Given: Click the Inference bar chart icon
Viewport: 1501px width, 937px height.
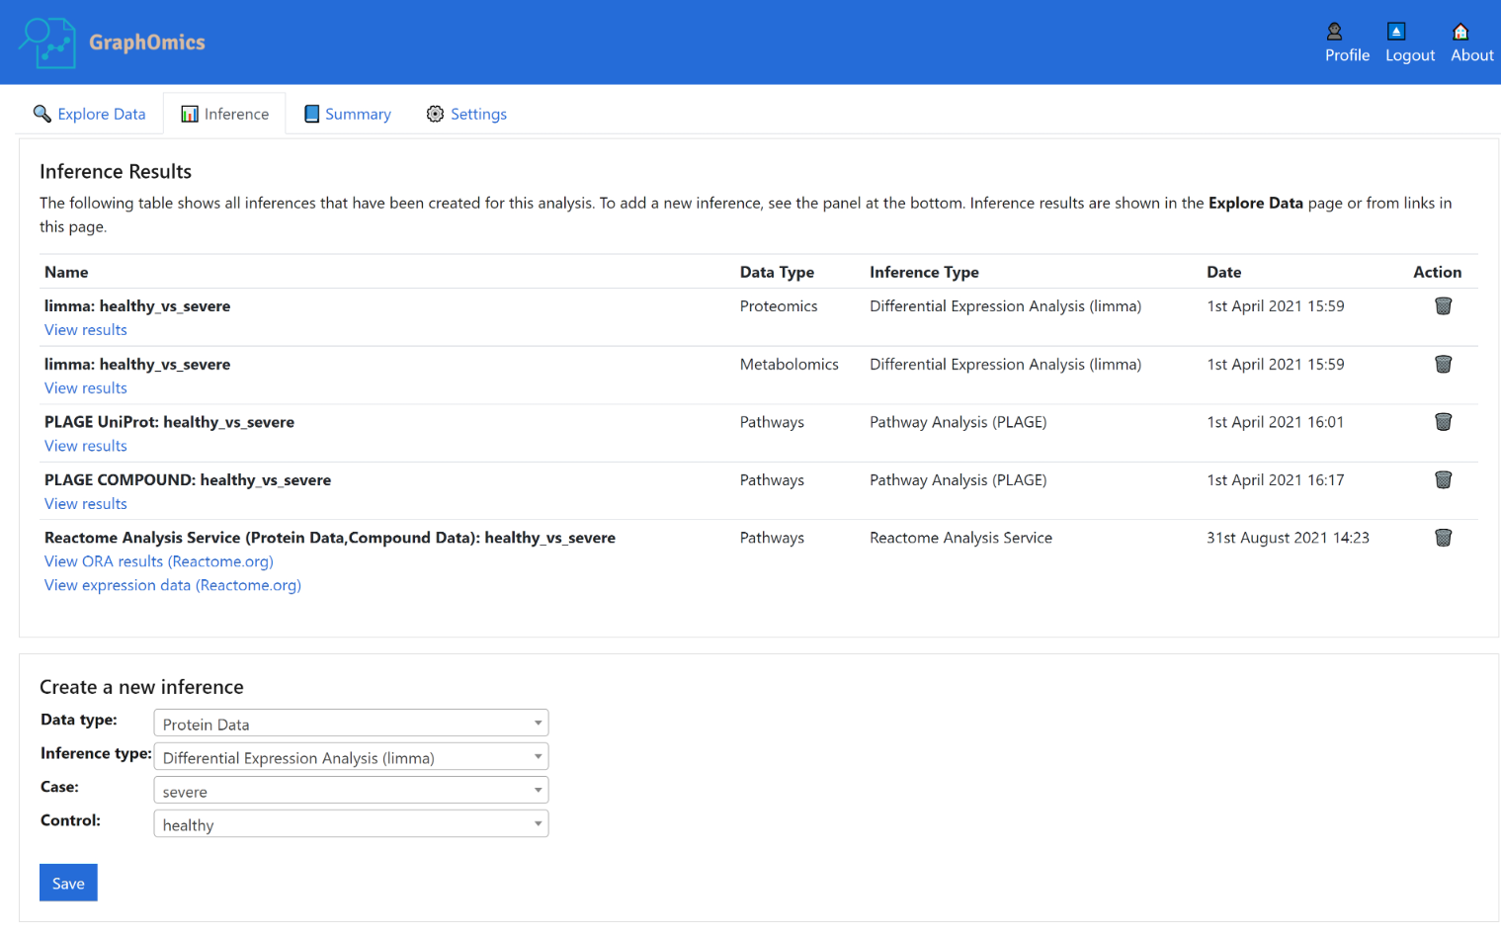Looking at the screenshot, I should pyautogui.click(x=190, y=114).
